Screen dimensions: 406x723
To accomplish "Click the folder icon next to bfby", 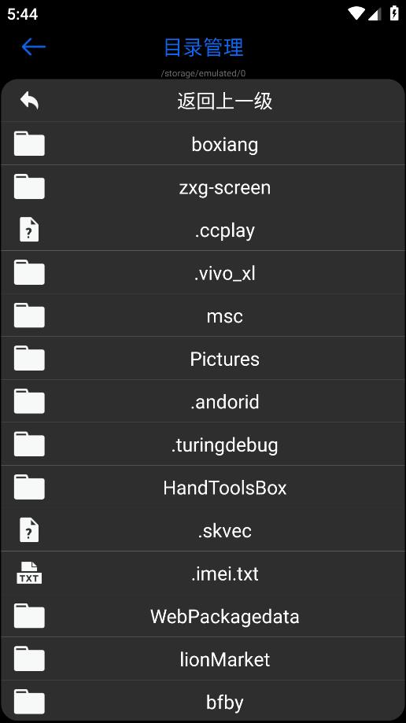I will click(29, 701).
